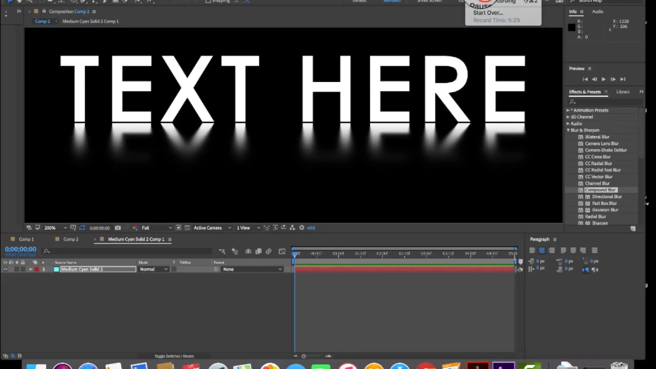656x369 pixels.
Task: Open the viewer 200% magnification dropdown
Action: [55, 228]
